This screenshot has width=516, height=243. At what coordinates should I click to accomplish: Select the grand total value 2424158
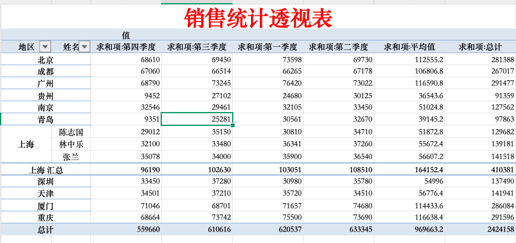click(x=480, y=230)
